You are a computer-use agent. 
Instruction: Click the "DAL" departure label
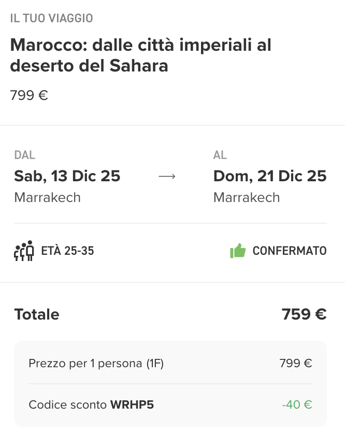tap(25, 155)
